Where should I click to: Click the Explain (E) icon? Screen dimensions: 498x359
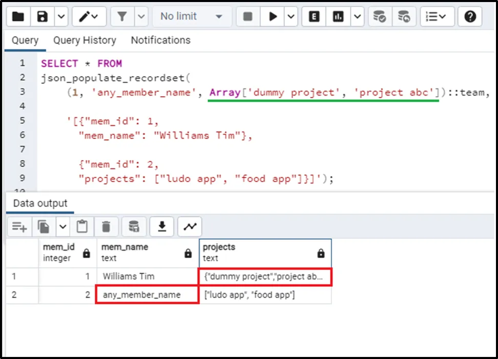click(315, 17)
